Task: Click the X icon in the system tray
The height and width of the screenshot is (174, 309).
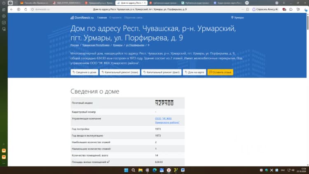Action: pos(272,170)
